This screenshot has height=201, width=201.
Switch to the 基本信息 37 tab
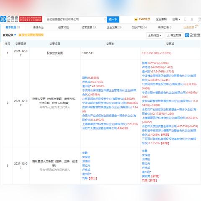pyautogui.click(x=13, y=27)
